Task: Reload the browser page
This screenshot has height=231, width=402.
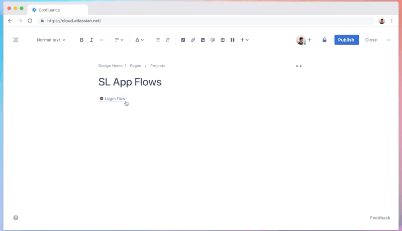Action: pos(30,21)
